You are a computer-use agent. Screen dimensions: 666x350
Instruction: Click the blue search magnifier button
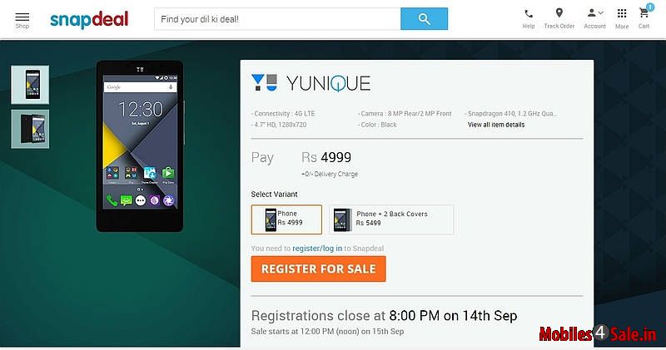(424, 18)
